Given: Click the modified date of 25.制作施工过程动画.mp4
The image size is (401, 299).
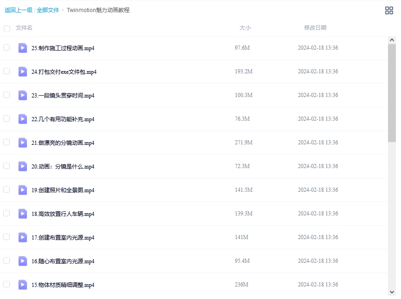Looking at the screenshot, I should [318, 47].
